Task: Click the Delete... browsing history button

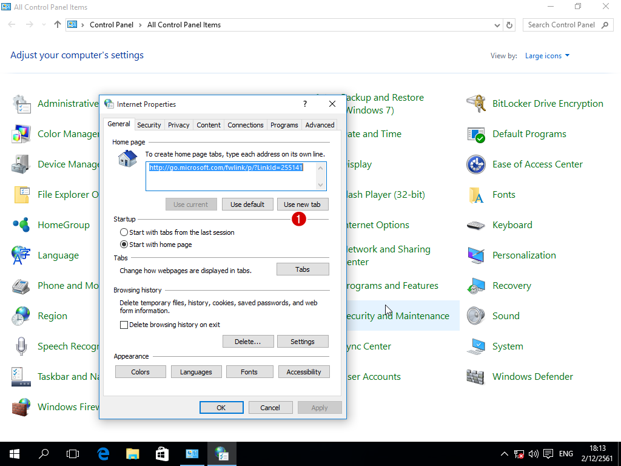Action: click(248, 342)
